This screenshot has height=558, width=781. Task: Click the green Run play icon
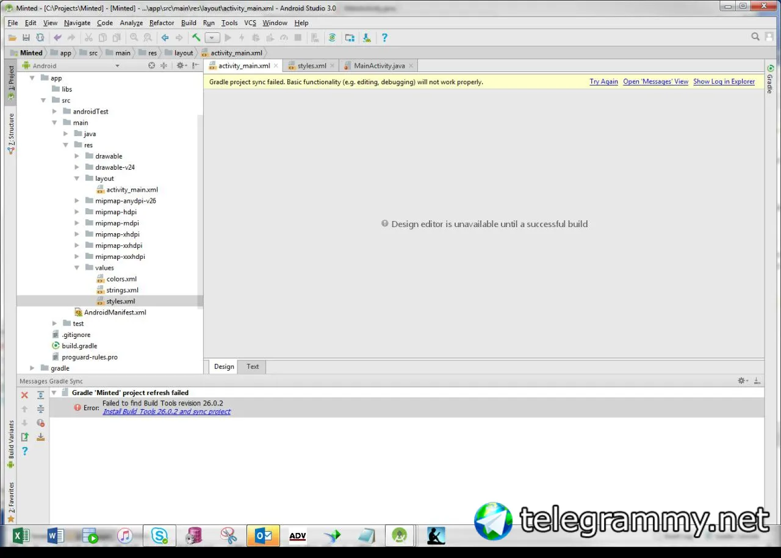[228, 38]
